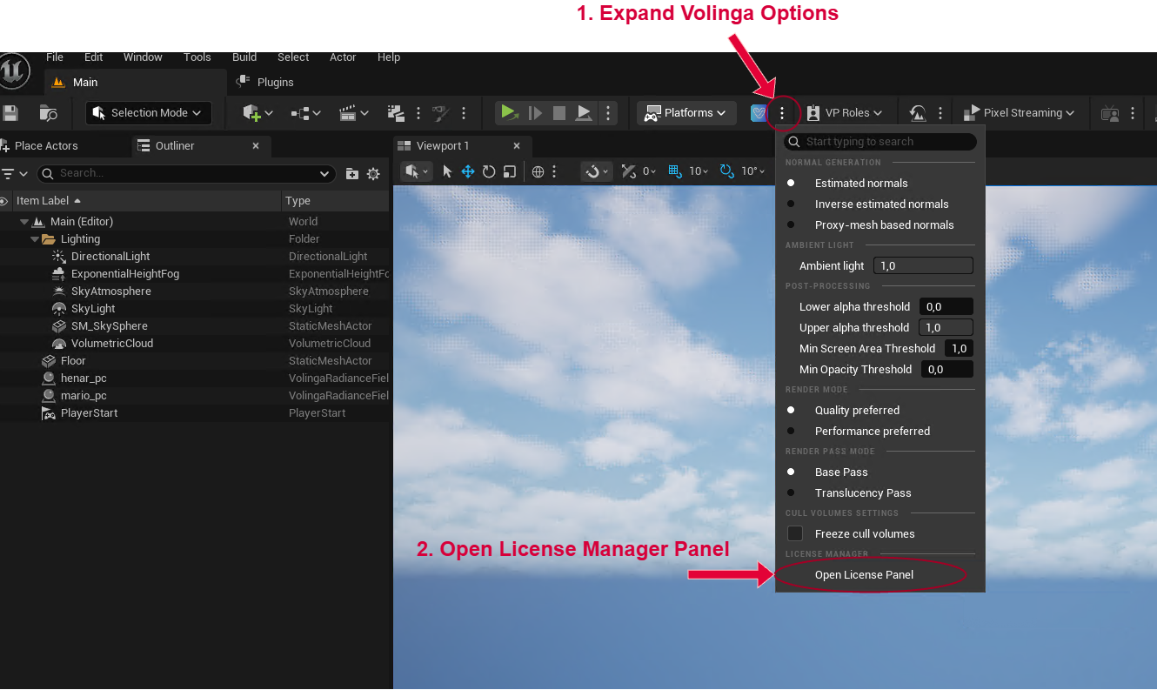Select Inverse estimated normals option

(x=880, y=204)
